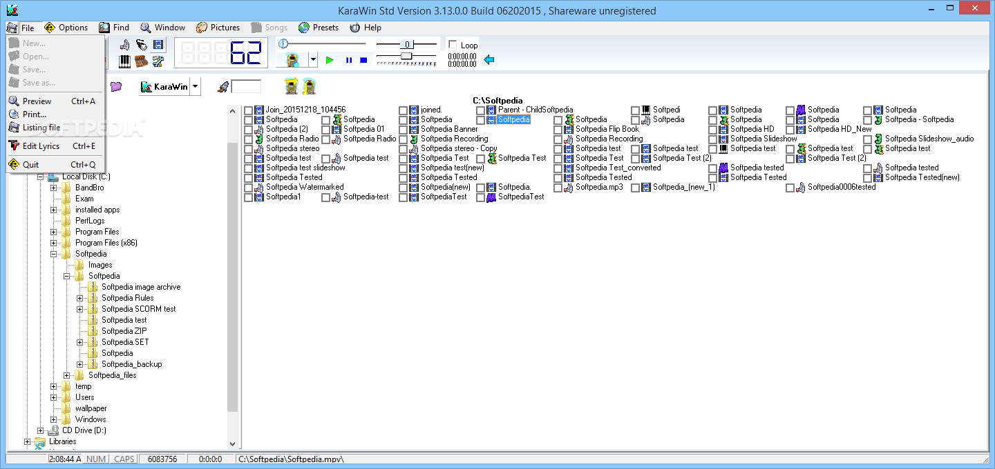Screen dimensions: 995x469
Task: Click the lower slider handle above tick marks
Action: tap(406, 56)
